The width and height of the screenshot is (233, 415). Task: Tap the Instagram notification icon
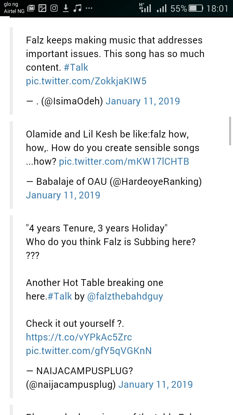click(x=54, y=8)
